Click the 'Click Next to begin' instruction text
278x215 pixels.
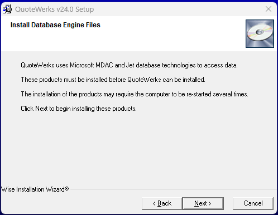click(x=79, y=109)
